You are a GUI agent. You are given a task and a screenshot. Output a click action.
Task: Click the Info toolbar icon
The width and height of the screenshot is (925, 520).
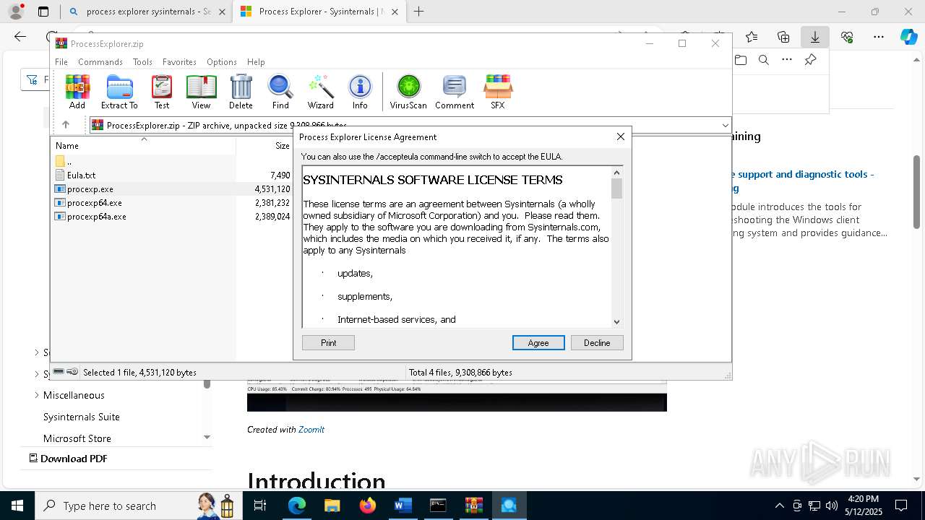[360, 92]
